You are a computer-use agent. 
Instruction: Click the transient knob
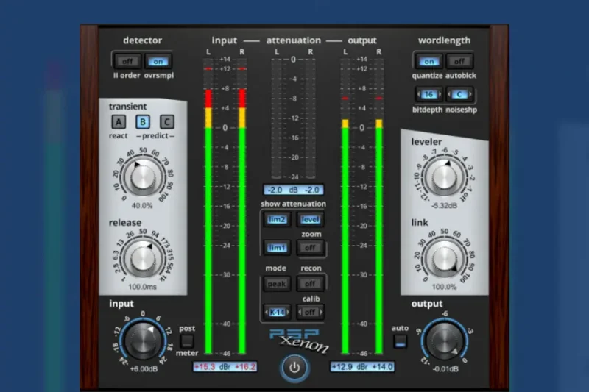[x=143, y=177]
